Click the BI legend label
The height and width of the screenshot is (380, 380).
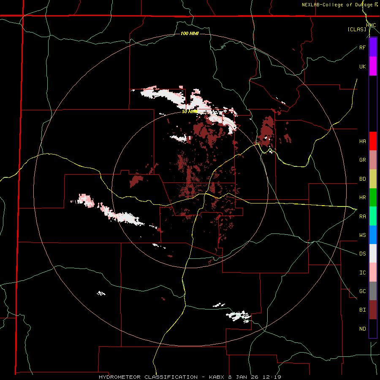tap(362, 310)
